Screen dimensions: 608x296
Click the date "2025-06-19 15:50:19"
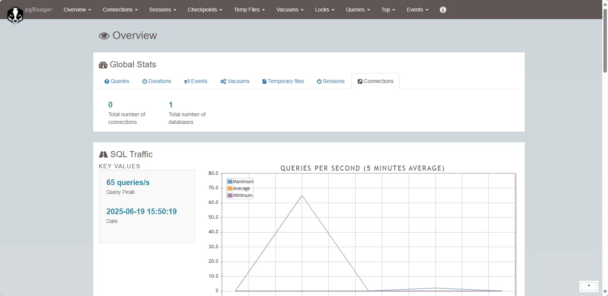coord(142,212)
